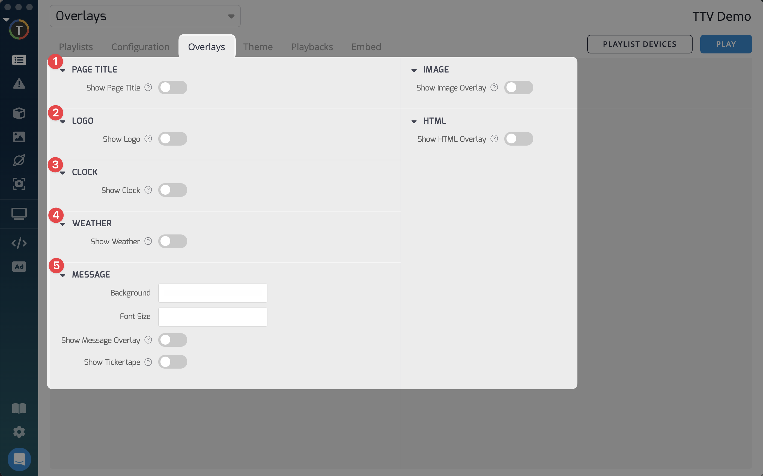Switch to the Configuration tab
The height and width of the screenshot is (476, 763).
[x=140, y=47]
